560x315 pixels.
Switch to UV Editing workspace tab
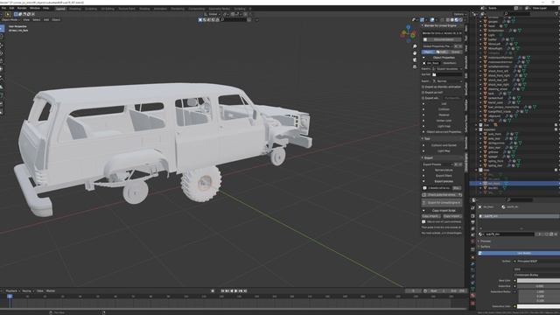tap(108, 9)
